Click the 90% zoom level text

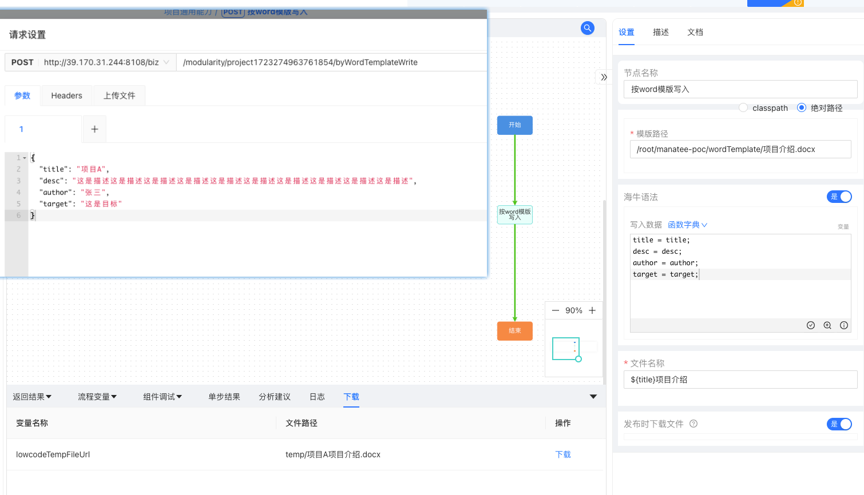point(574,310)
